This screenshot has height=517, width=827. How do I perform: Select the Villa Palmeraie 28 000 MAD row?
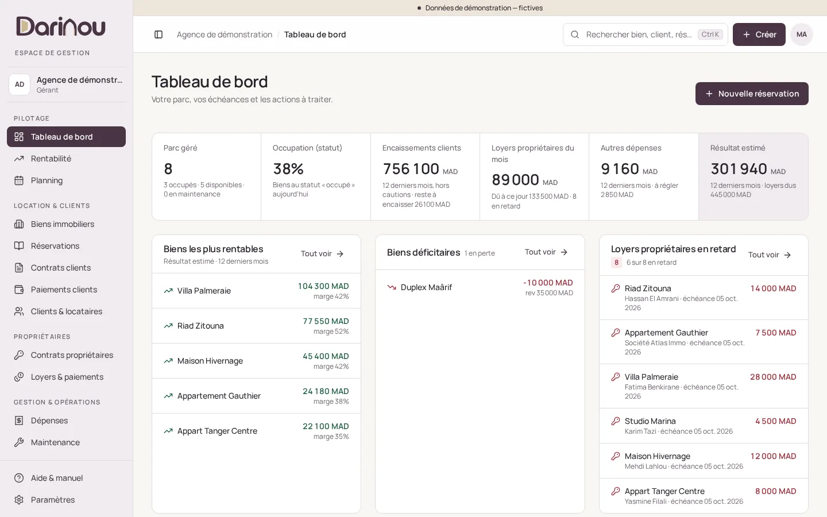[x=704, y=386]
